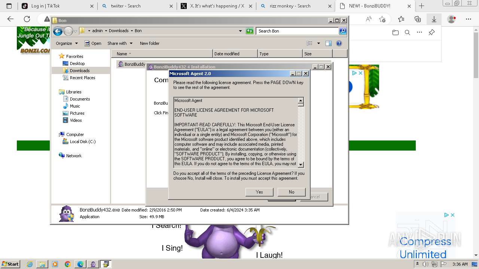The height and width of the screenshot is (269, 479).
Task: Sort files by the Name column
Action: coord(162,54)
